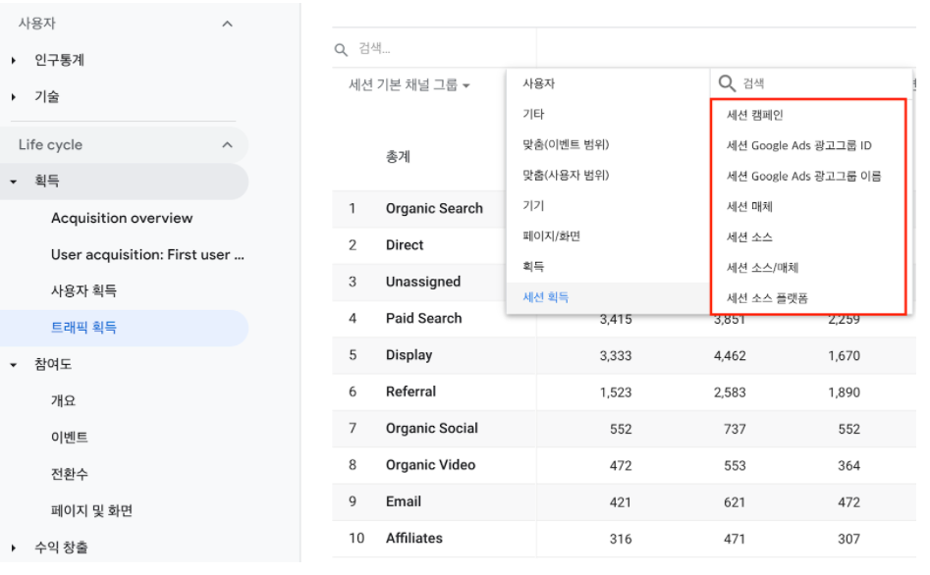930x575 pixels.
Task: Collapse the 획득 group arrow
Action: (13, 182)
